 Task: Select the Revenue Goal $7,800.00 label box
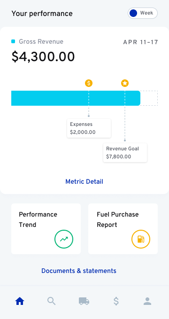pyautogui.click(x=125, y=153)
